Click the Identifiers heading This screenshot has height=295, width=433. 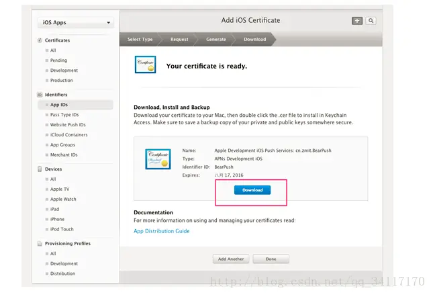pyautogui.click(x=56, y=95)
